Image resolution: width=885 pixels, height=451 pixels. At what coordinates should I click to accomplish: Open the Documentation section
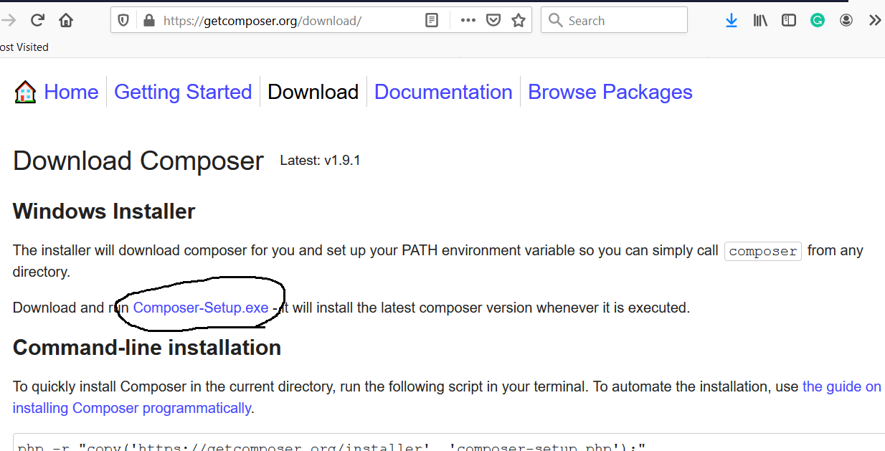443,91
